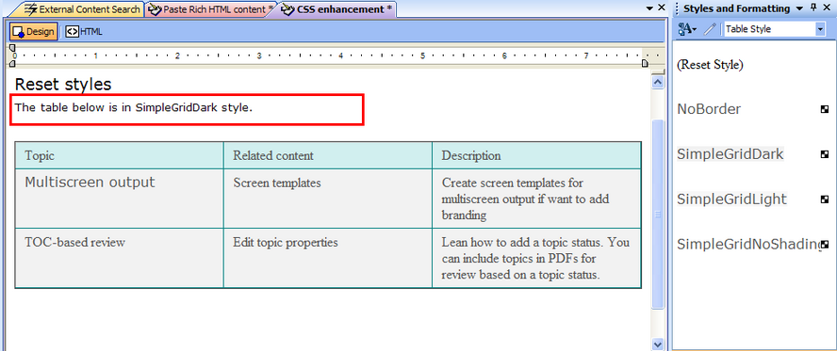Click the Create screen templates description cell

pos(536,199)
